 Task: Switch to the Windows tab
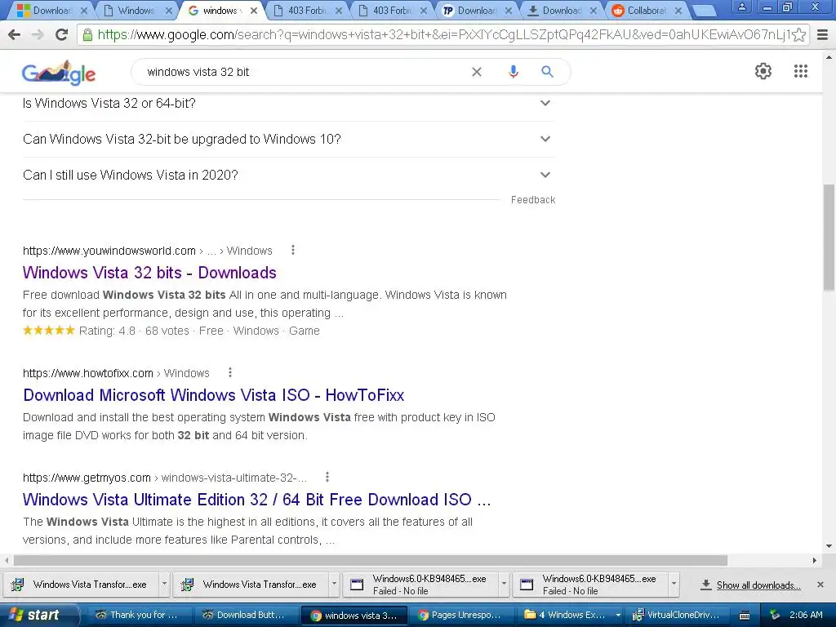tap(136, 10)
